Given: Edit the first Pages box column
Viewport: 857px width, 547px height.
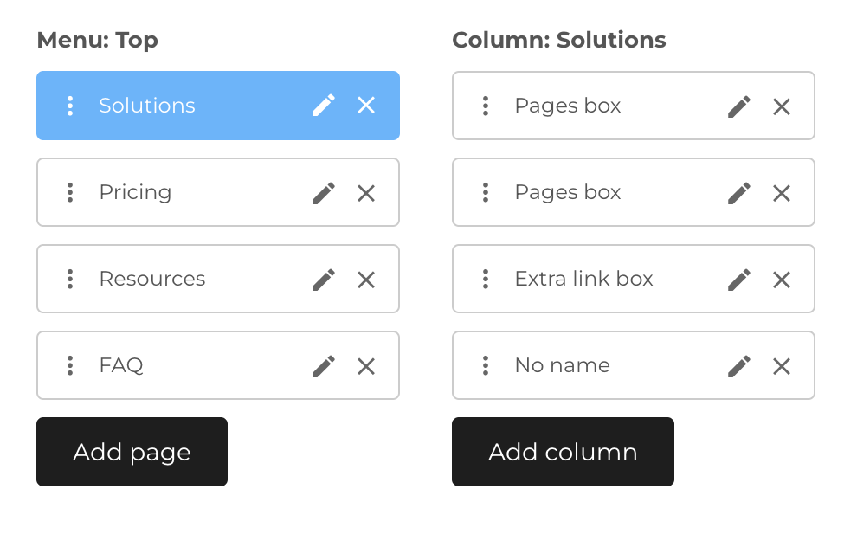Looking at the screenshot, I should pyautogui.click(x=738, y=106).
